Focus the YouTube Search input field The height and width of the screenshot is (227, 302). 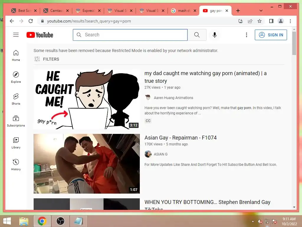tap(130, 35)
